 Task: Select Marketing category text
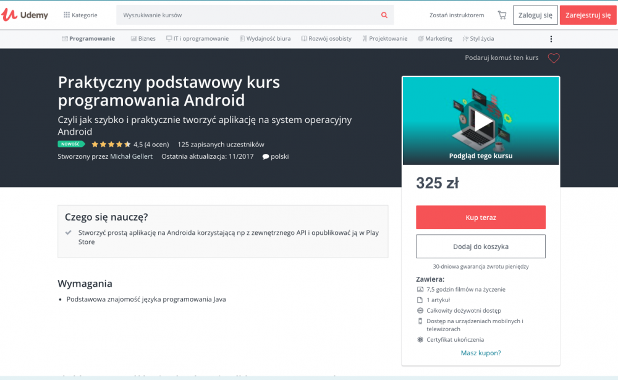pyautogui.click(x=439, y=39)
